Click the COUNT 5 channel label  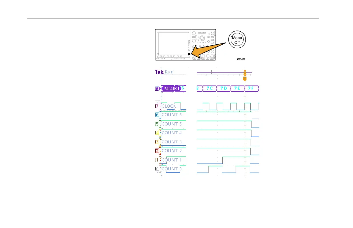click(x=172, y=124)
